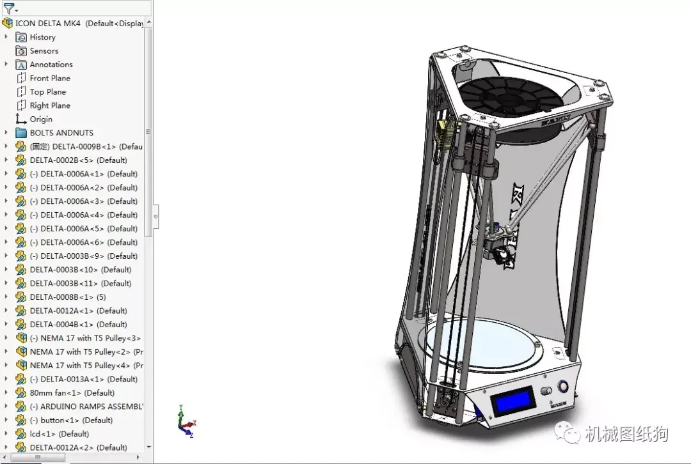691x464 pixels.
Task: Expand the DELTA-0012A<2> component
Action: click(6, 447)
